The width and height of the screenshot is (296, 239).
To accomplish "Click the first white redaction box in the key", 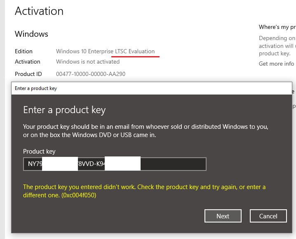I will pos(60,164).
